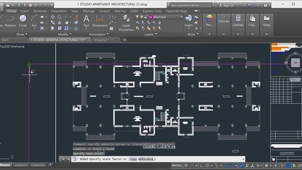Image resolution: width=302 pixels, height=170 pixels.
Task: Click the Undo arrow in quick access toolbar
Action: pos(36,5)
